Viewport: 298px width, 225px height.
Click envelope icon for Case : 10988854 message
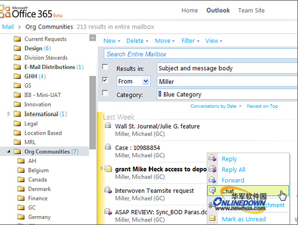pyautogui.click(x=108, y=147)
